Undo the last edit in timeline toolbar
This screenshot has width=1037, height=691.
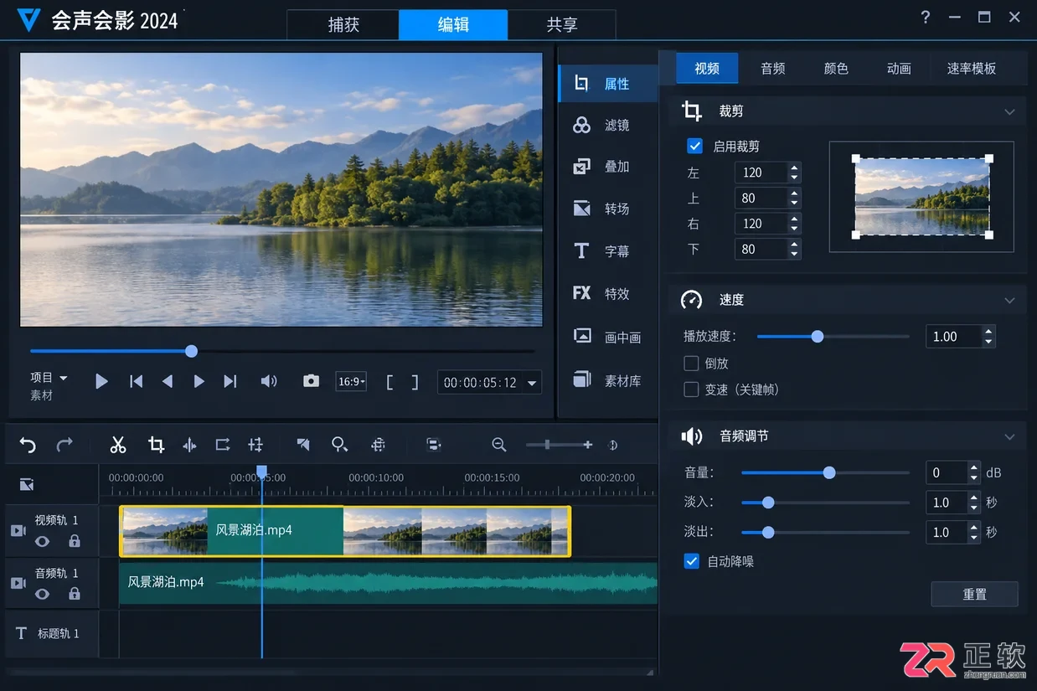pyautogui.click(x=28, y=445)
